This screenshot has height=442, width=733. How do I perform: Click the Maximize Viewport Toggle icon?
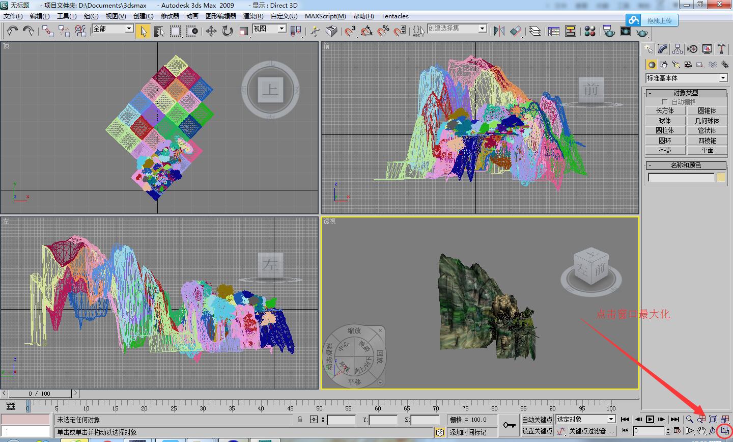[724, 431]
